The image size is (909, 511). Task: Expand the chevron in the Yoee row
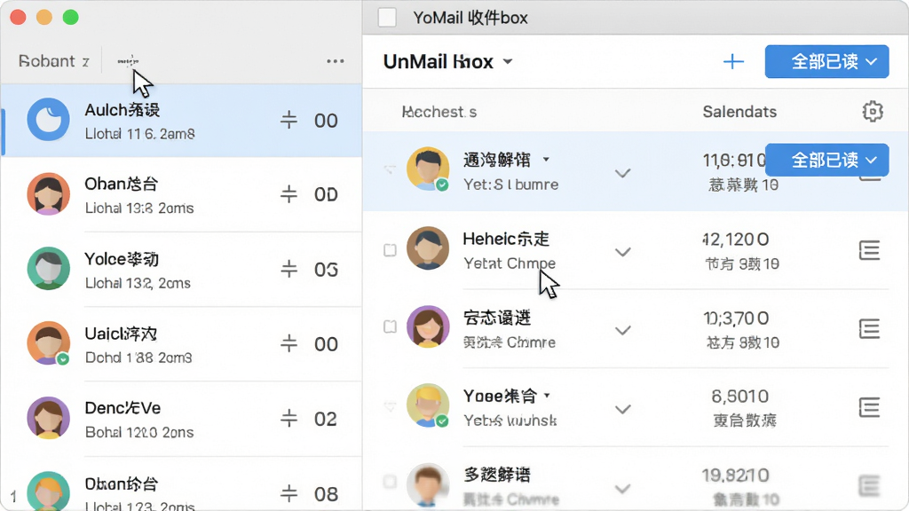pyautogui.click(x=622, y=410)
